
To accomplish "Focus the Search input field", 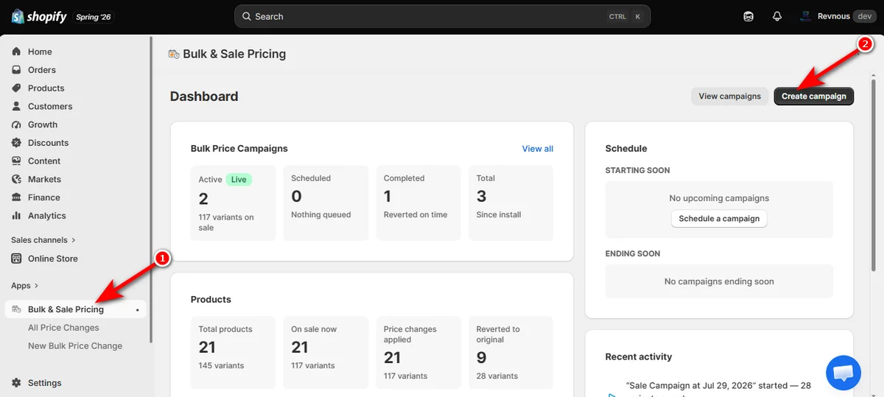I will [442, 16].
